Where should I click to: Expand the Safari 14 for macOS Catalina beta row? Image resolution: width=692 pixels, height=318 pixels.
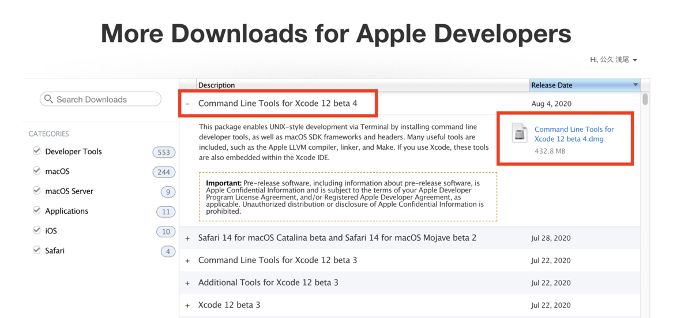tap(187, 238)
